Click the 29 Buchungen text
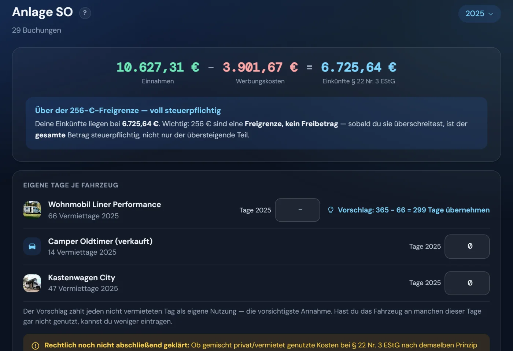Screen dimensions: 513x351 tap(37, 30)
